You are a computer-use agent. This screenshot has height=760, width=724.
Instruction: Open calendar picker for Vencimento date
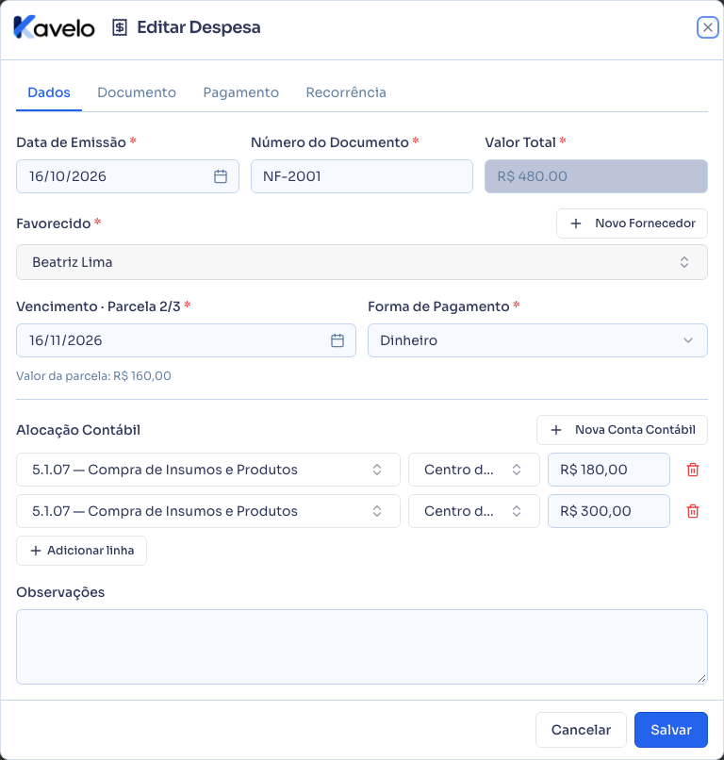click(337, 340)
